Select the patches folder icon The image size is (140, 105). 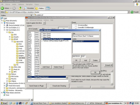17,53
